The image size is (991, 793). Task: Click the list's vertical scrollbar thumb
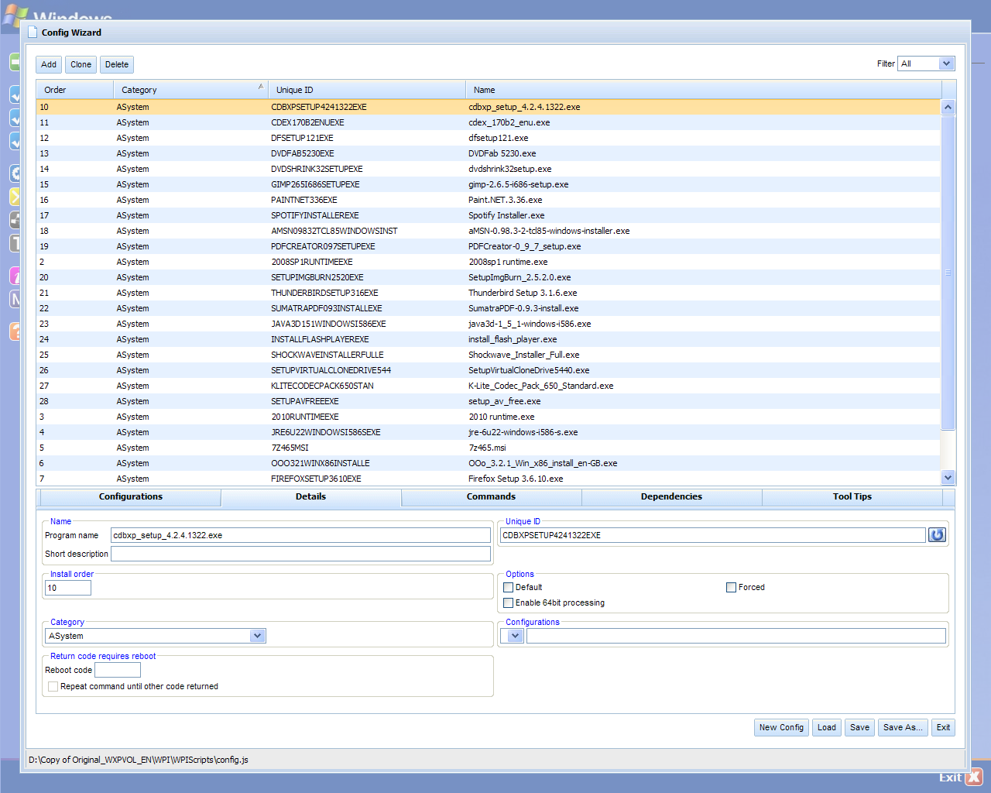point(948,272)
